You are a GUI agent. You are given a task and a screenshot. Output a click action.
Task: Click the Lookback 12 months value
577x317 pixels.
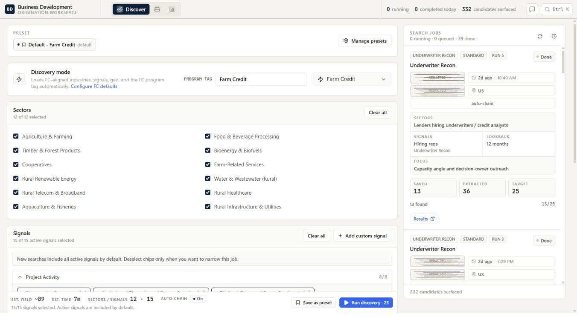498,144
